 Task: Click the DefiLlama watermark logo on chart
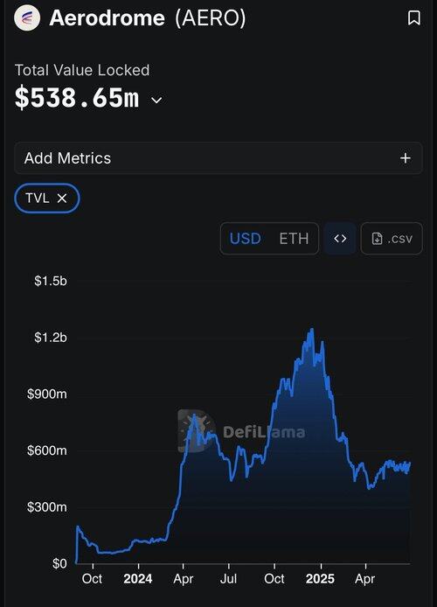(242, 431)
